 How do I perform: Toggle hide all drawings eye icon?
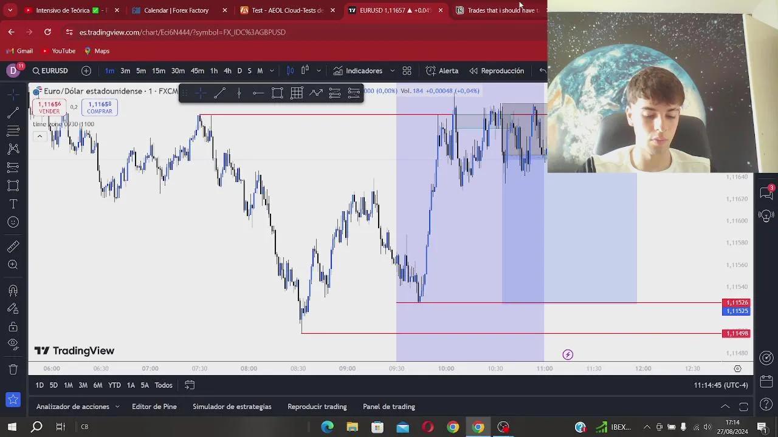(13, 344)
